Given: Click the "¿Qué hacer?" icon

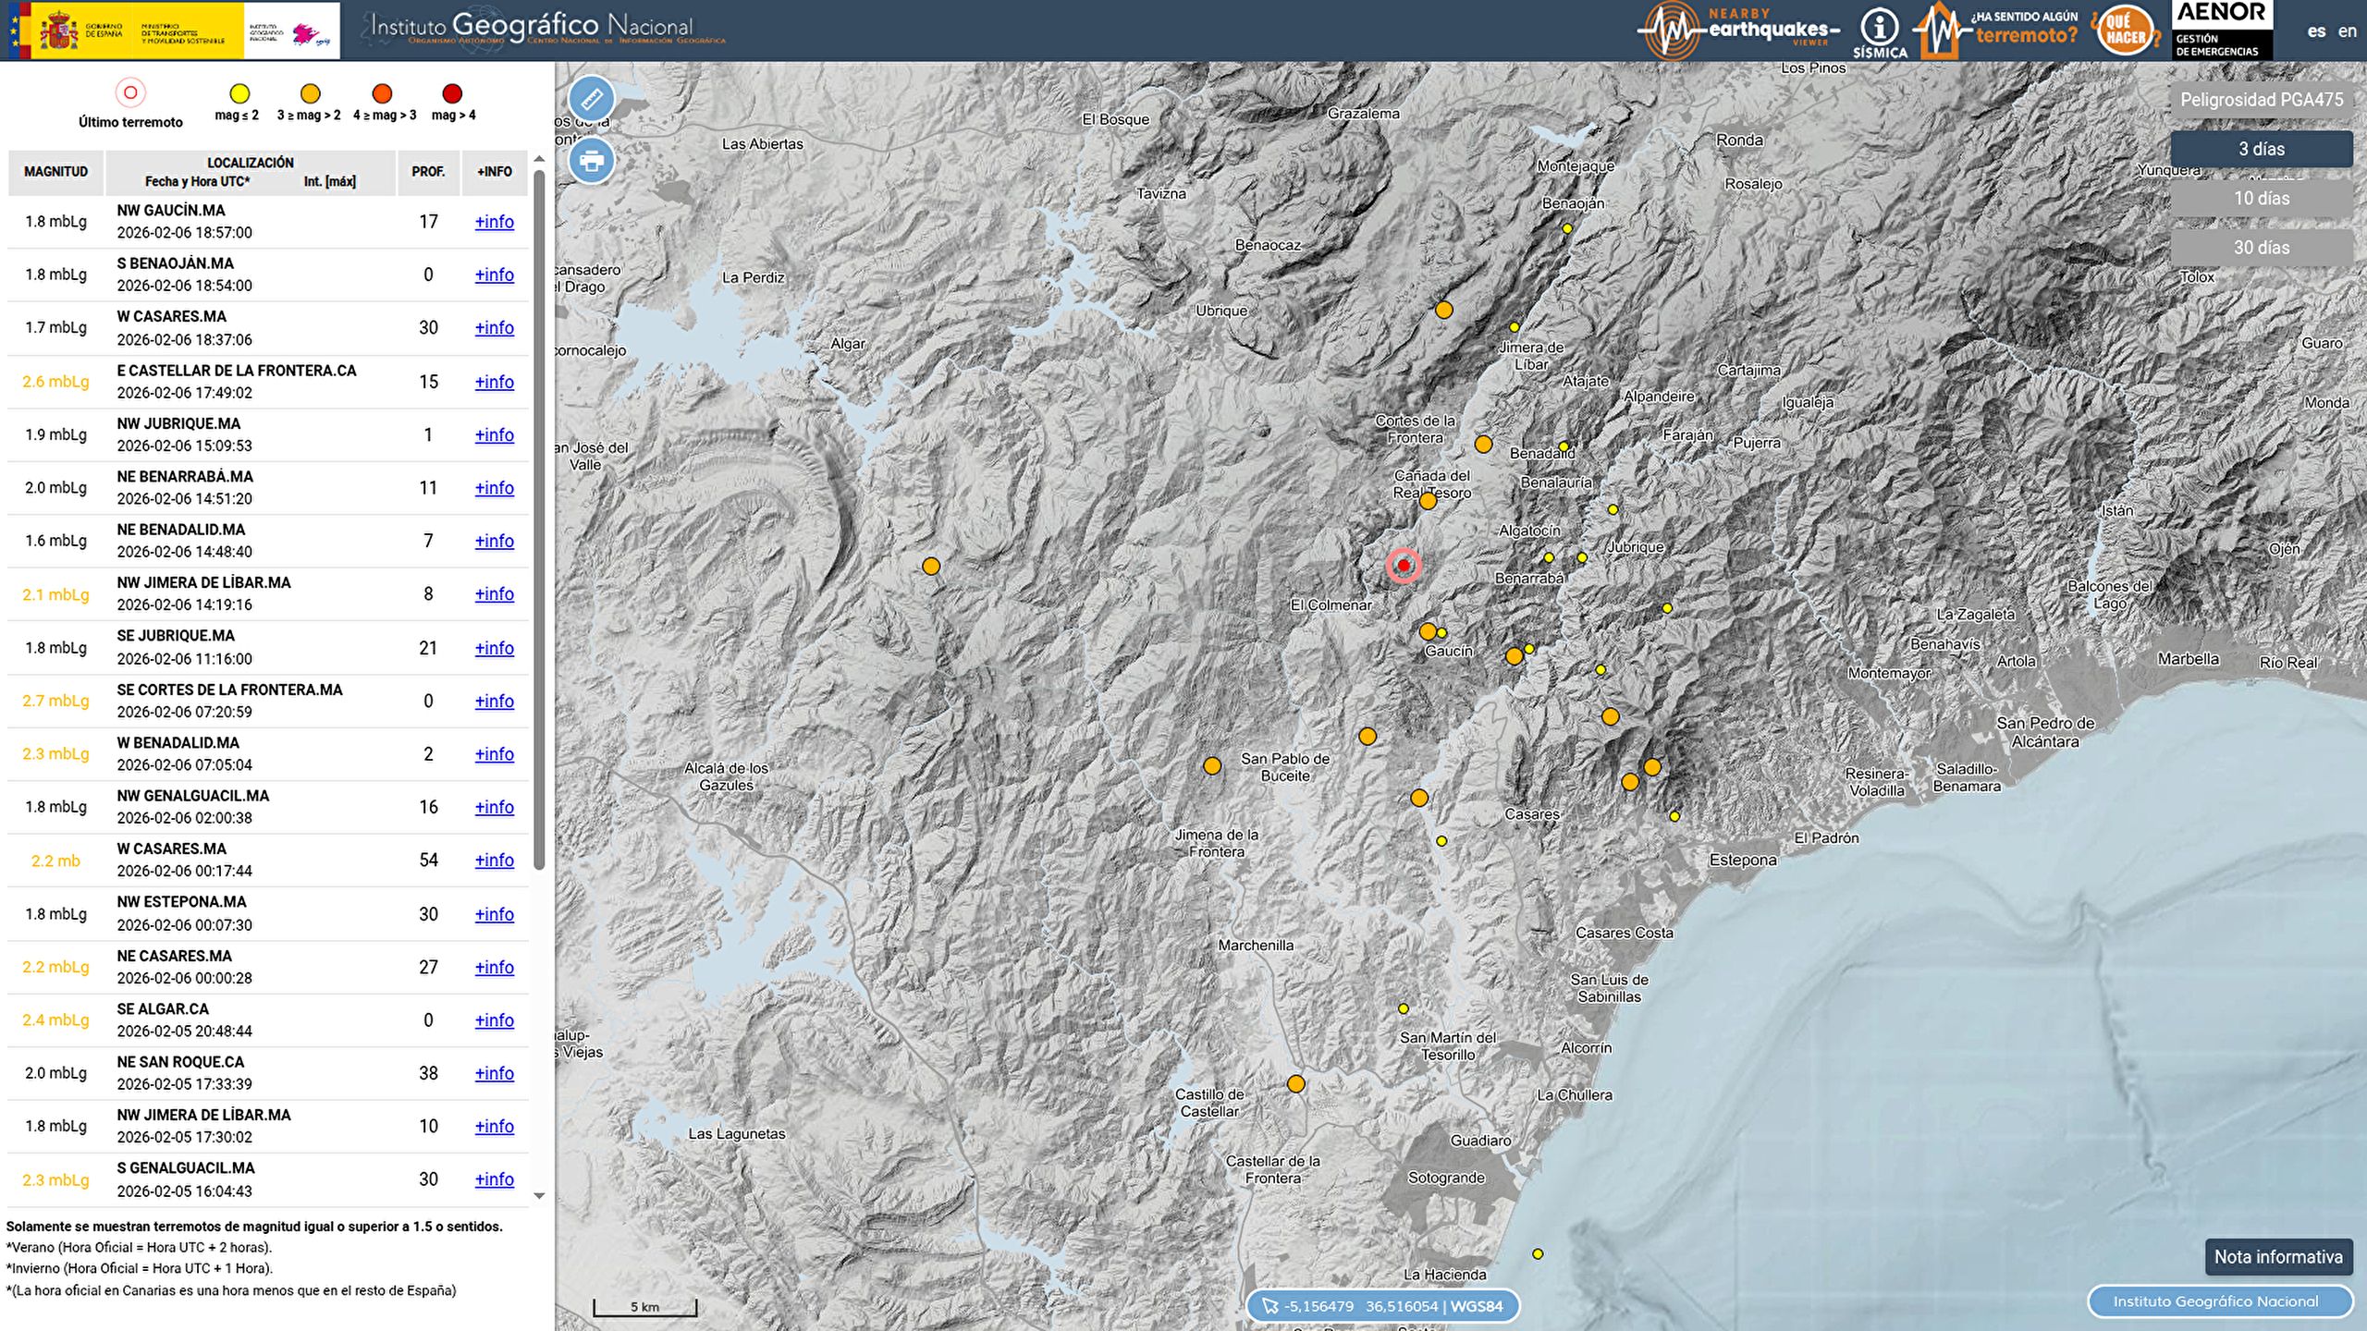Looking at the screenshot, I should pos(2124,31).
